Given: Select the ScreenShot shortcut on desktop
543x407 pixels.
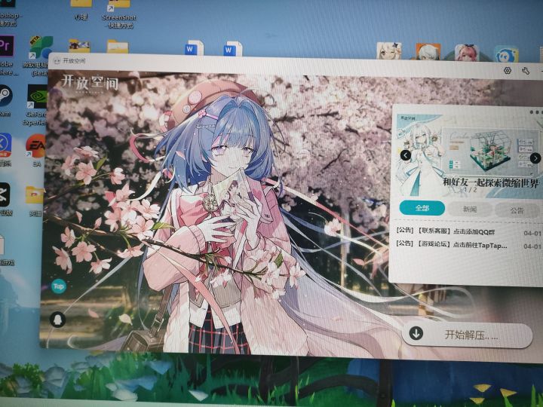Looking at the screenshot, I should pos(119,13).
